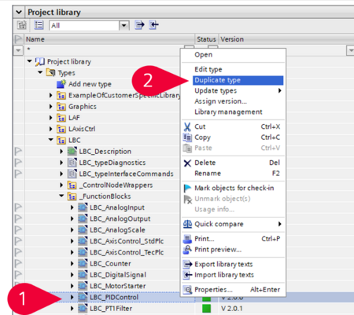
Task: Collapse the Project library pane header chevron
Action: click(19, 12)
